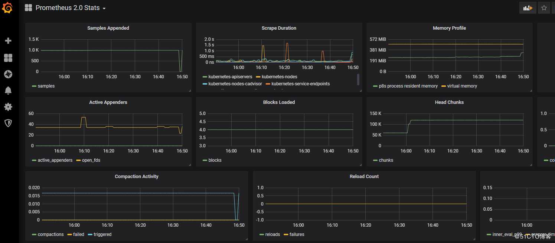
Task: Click the Scrape Duration legend scrollbar
Action: tap(358, 79)
